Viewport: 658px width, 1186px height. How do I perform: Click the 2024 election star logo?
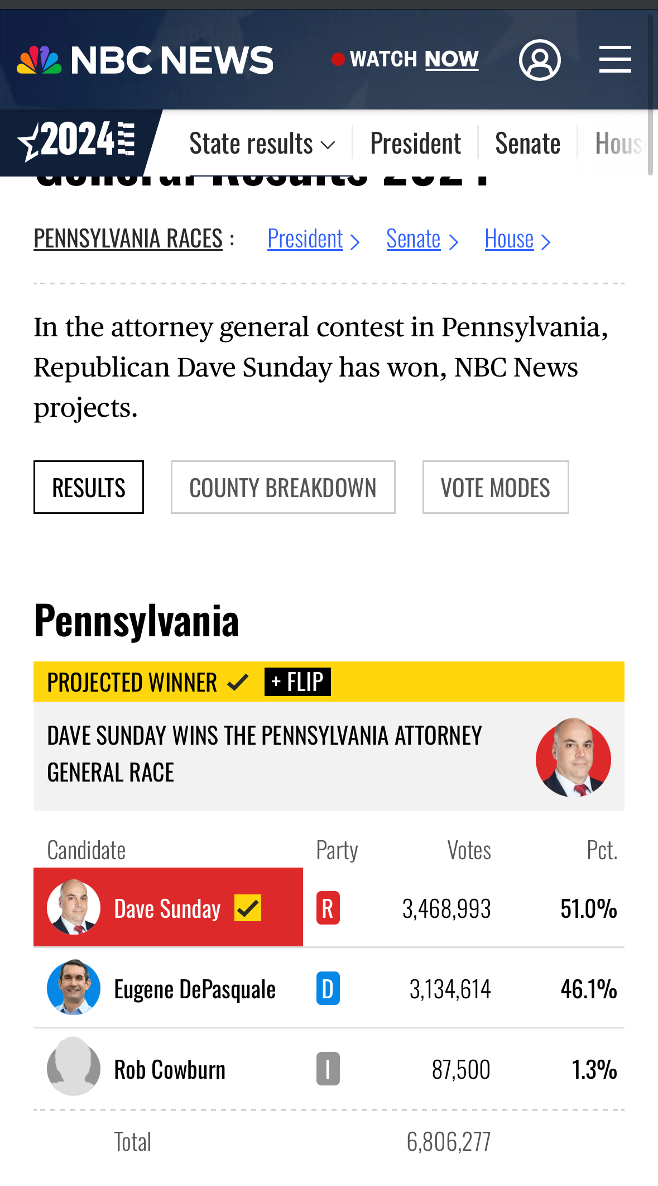pyautogui.click(x=76, y=141)
